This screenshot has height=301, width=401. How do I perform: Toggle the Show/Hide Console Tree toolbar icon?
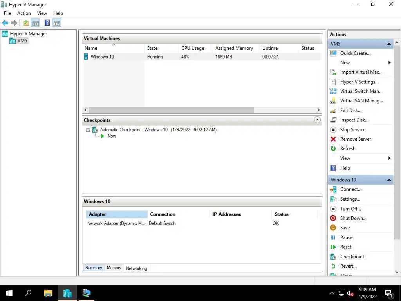pos(36,23)
